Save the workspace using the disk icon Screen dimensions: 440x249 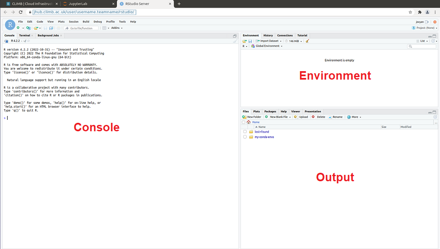coord(249,41)
